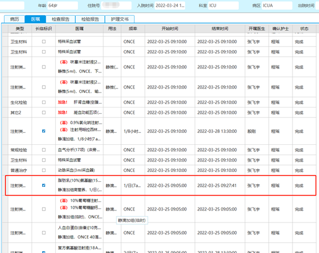Click end time 2022-03-25 09:27:41

click(217, 186)
